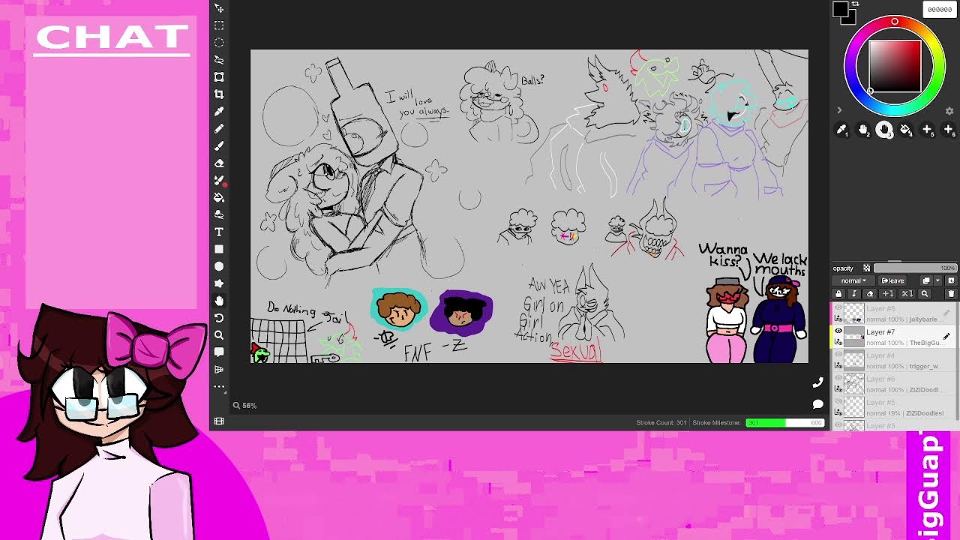960x540 pixels.
Task: Click the new layer button
Action: 925,280
